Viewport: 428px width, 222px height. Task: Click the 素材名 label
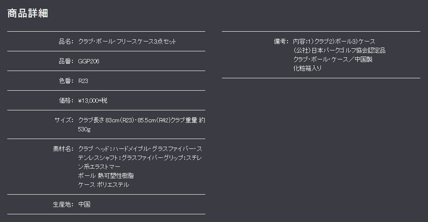tap(63, 149)
